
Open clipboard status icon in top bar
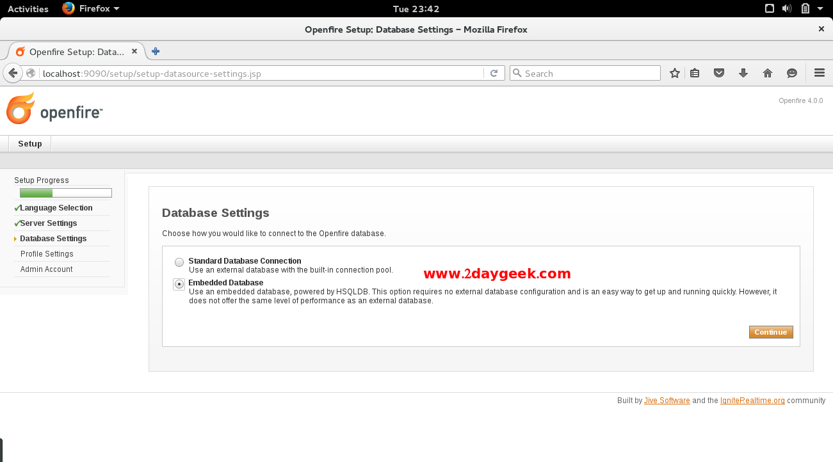pyautogui.click(x=805, y=9)
